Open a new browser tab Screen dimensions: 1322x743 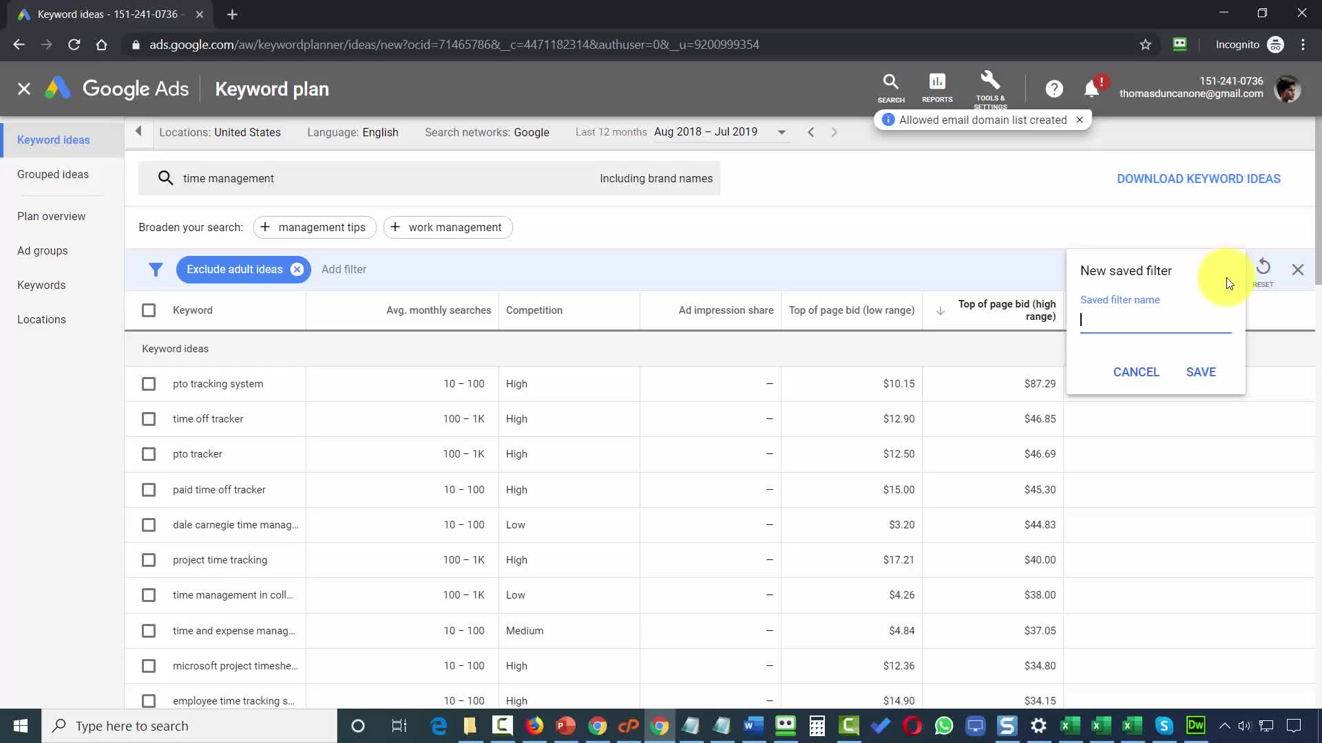pos(232,14)
